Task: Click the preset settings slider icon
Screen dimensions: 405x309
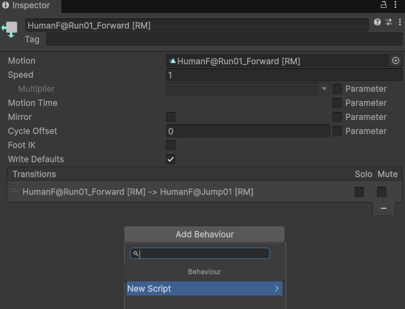Action: (x=389, y=23)
